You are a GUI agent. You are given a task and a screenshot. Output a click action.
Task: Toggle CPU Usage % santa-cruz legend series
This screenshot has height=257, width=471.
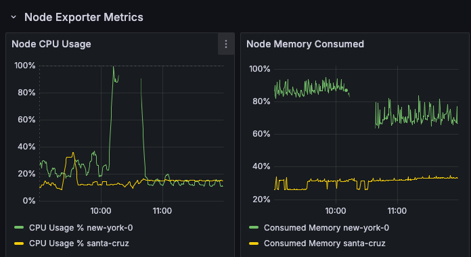[79, 243]
